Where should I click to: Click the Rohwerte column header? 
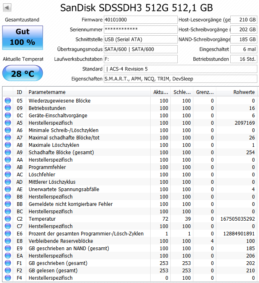236,92
